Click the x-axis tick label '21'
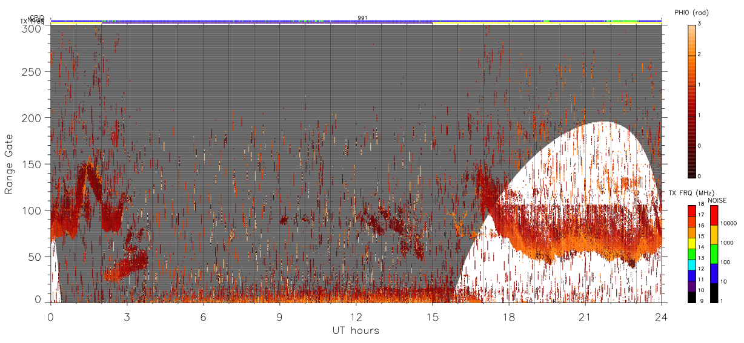The height and width of the screenshot is (343, 744). (x=585, y=316)
